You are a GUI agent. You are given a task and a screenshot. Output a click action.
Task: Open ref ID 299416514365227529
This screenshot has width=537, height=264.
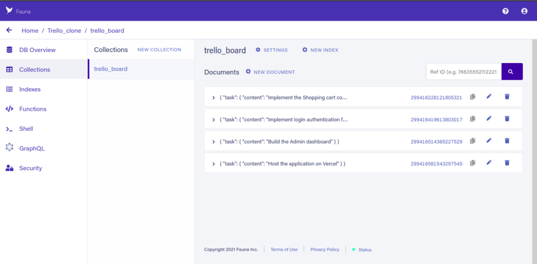coord(436,142)
